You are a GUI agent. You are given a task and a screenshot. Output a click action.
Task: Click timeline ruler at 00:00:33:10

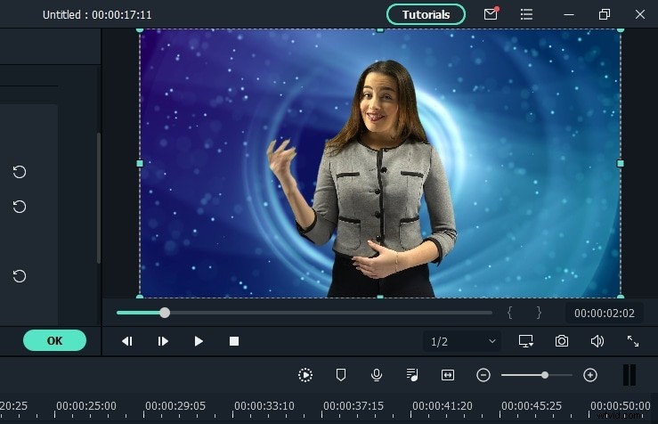tap(264, 406)
